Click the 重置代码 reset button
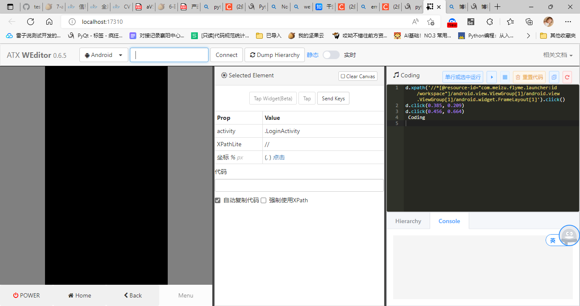The width and height of the screenshot is (580, 306). [529, 77]
